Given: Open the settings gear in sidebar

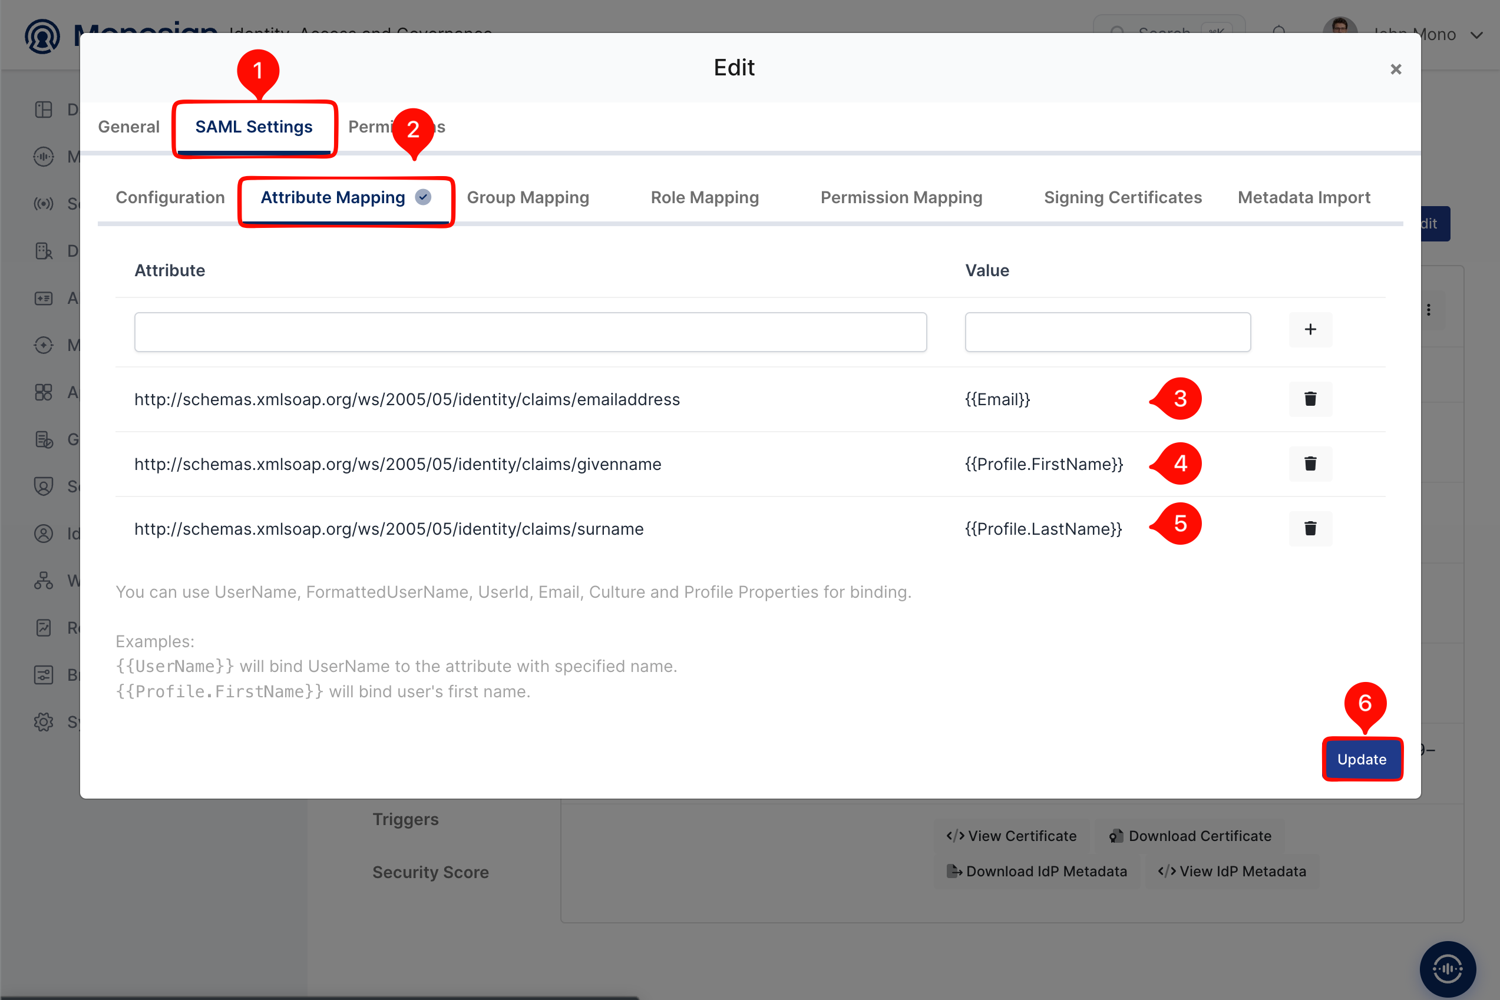Looking at the screenshot, I should [x=44, y=722].
